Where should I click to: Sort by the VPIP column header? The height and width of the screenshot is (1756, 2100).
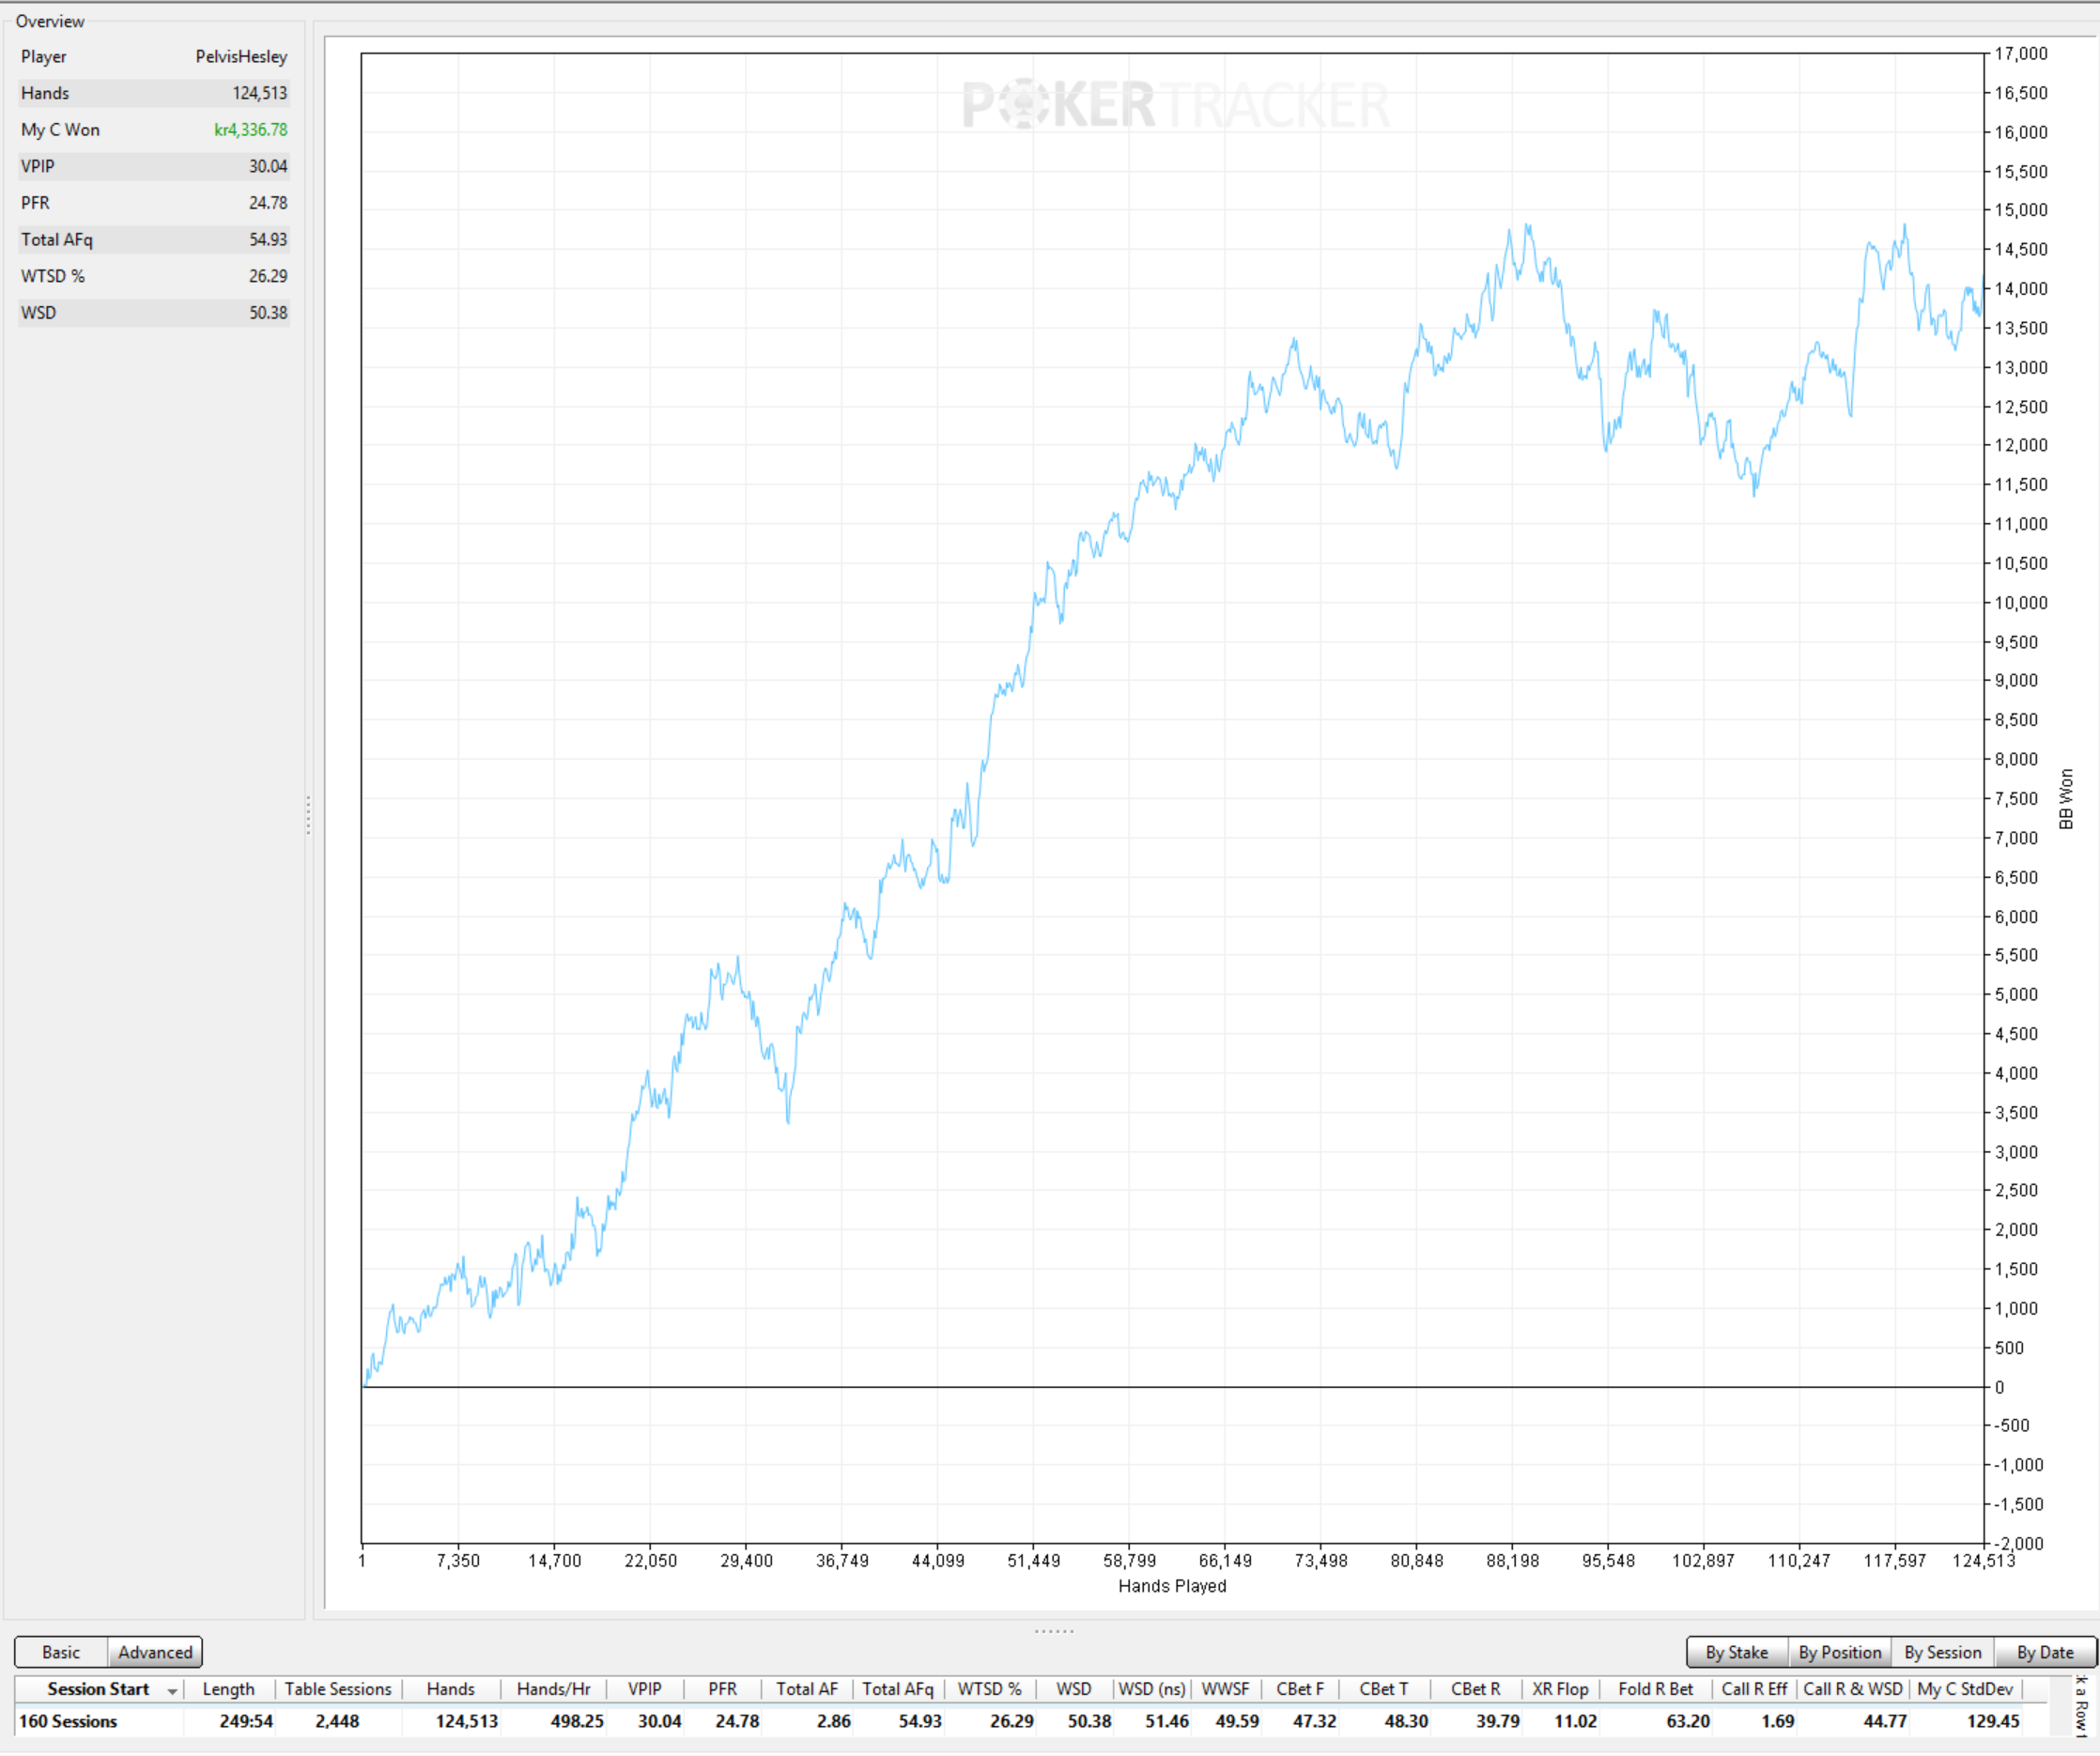(x=645, y=1689)
